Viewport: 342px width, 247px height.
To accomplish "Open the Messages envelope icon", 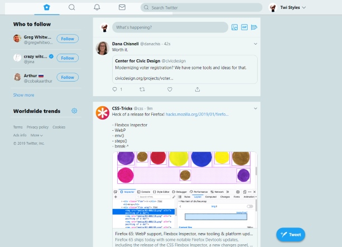I will (122, 7).
